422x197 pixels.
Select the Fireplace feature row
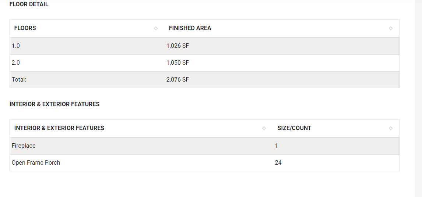point(24,146)
